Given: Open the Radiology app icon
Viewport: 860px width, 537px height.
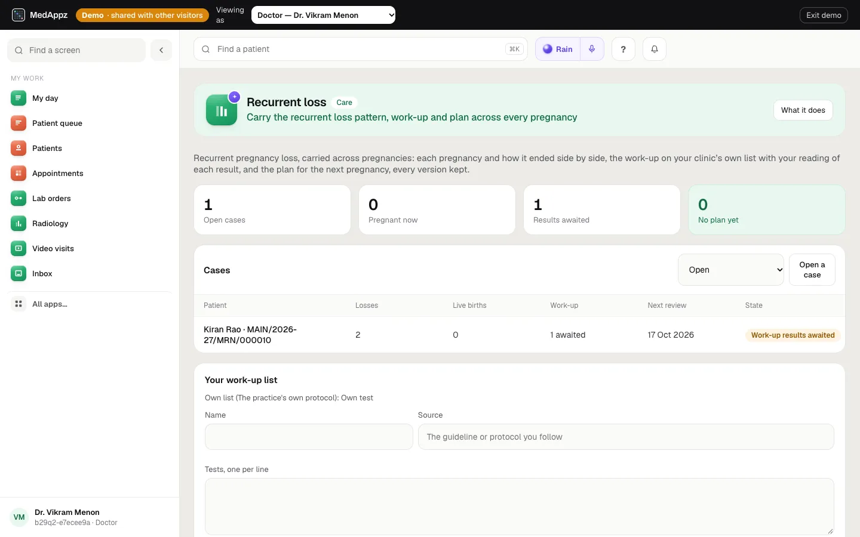Looking at the screenshot, I should pyautogui.click(x=19, y=223).
